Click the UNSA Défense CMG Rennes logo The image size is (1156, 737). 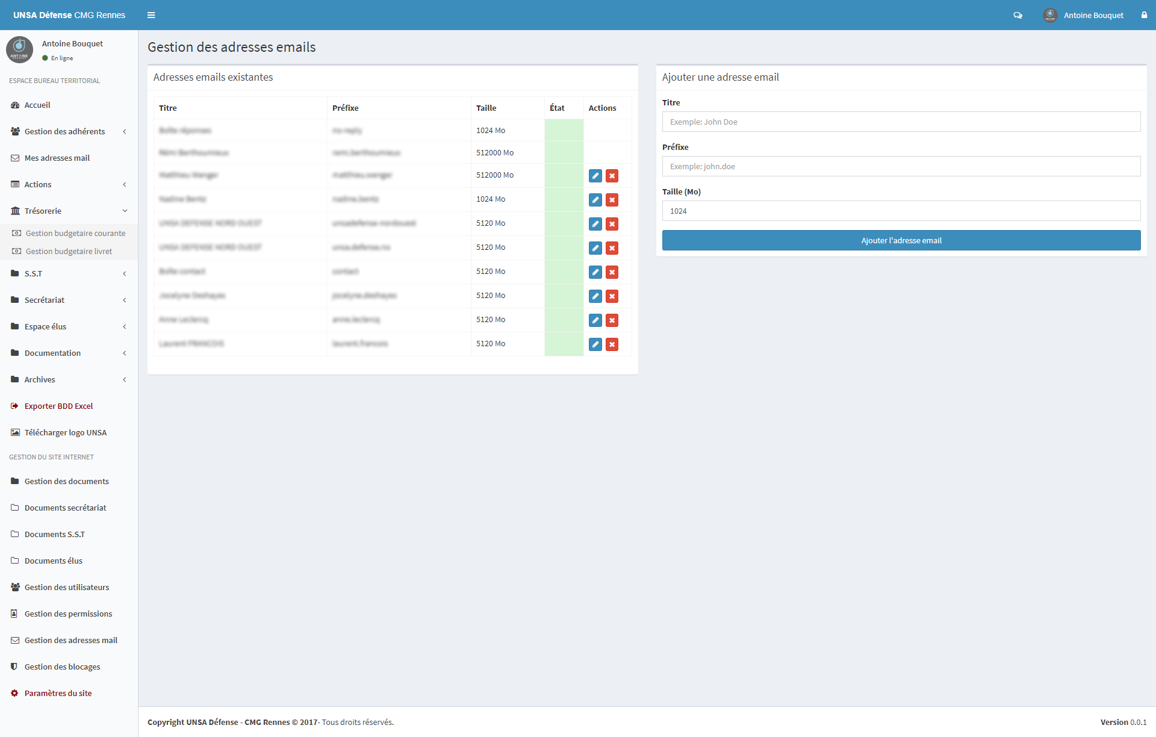(69, 15)
